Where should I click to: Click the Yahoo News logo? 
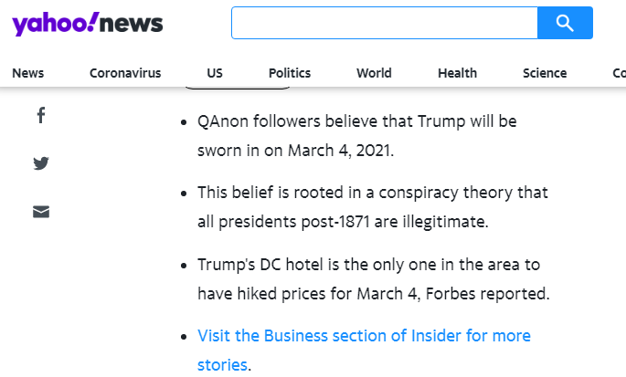point(87,24)
